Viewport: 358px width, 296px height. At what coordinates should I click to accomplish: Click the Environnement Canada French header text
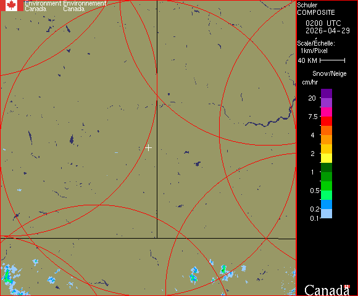[85, 6]
